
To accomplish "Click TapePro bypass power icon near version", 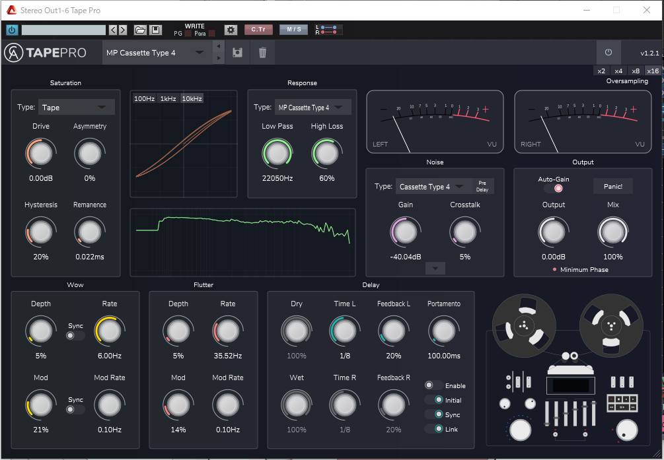I will click(609, 52).
